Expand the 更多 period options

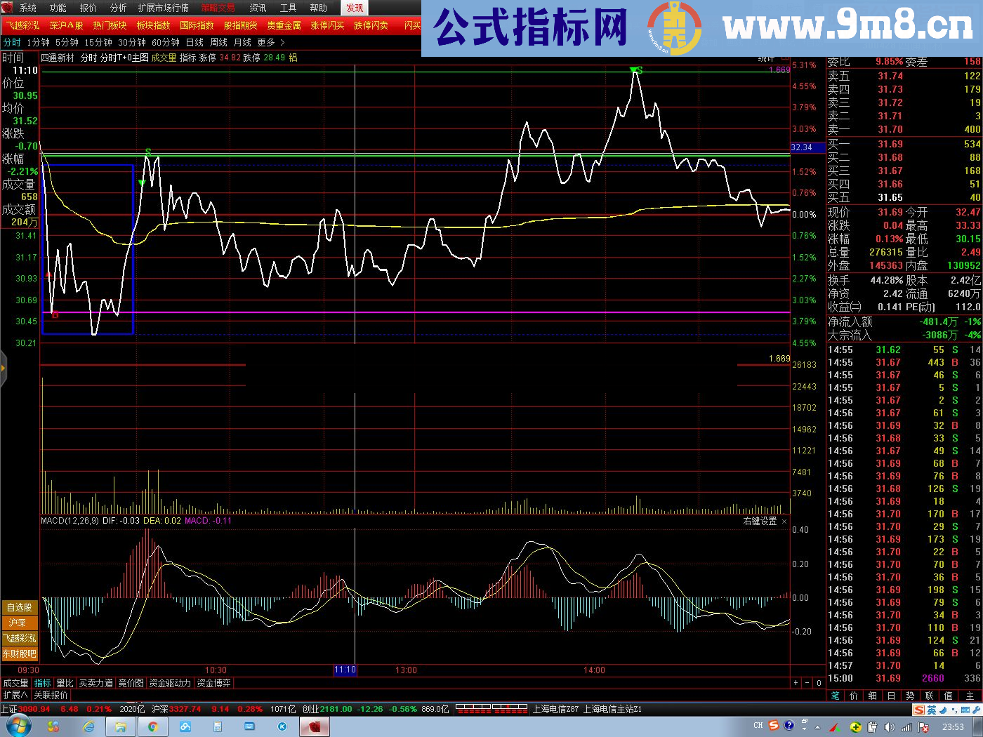click(270, 43)
